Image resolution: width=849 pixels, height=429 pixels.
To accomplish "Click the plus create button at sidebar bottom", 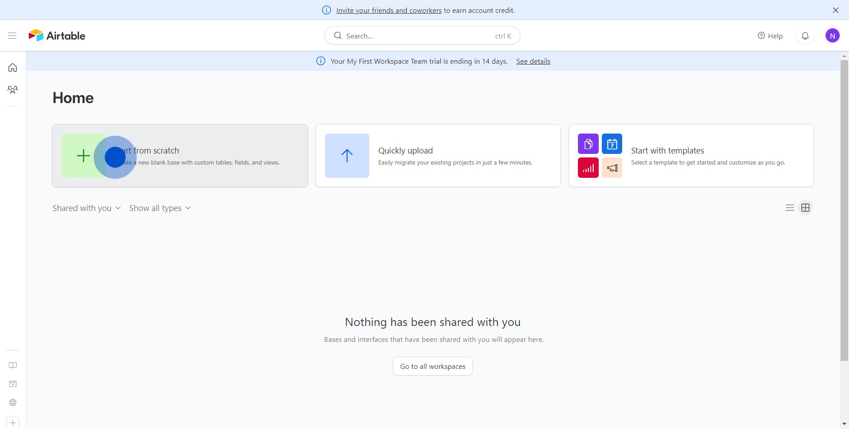I will coord(13,423).
